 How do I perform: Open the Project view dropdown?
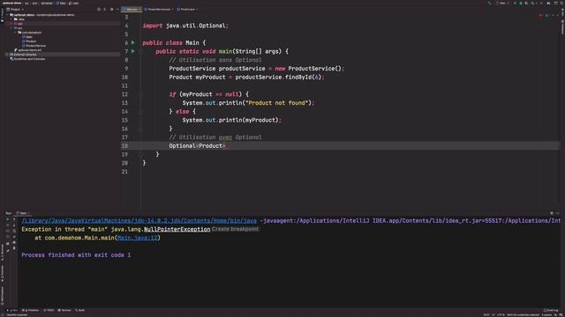[16, 10]
